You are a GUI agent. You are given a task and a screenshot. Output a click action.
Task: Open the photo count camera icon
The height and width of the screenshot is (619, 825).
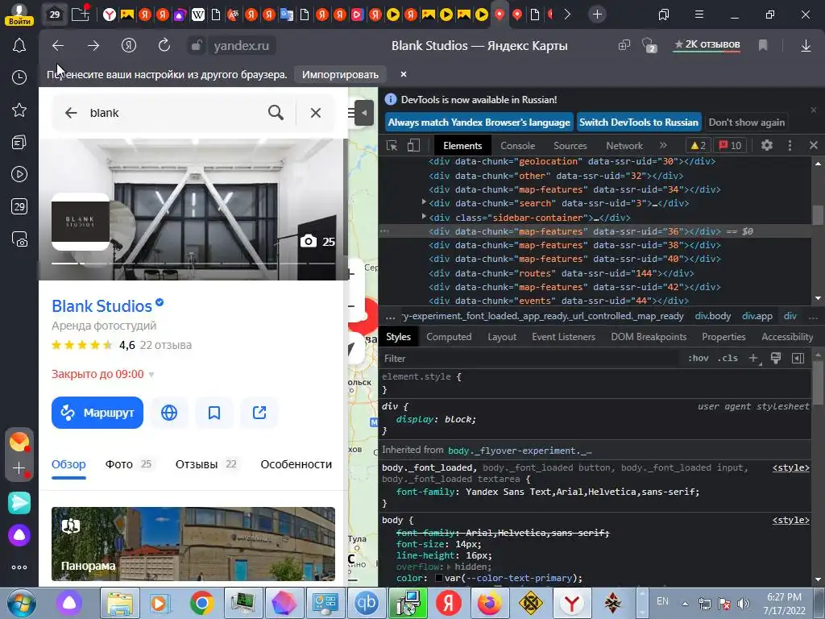(x=309, y=242)
